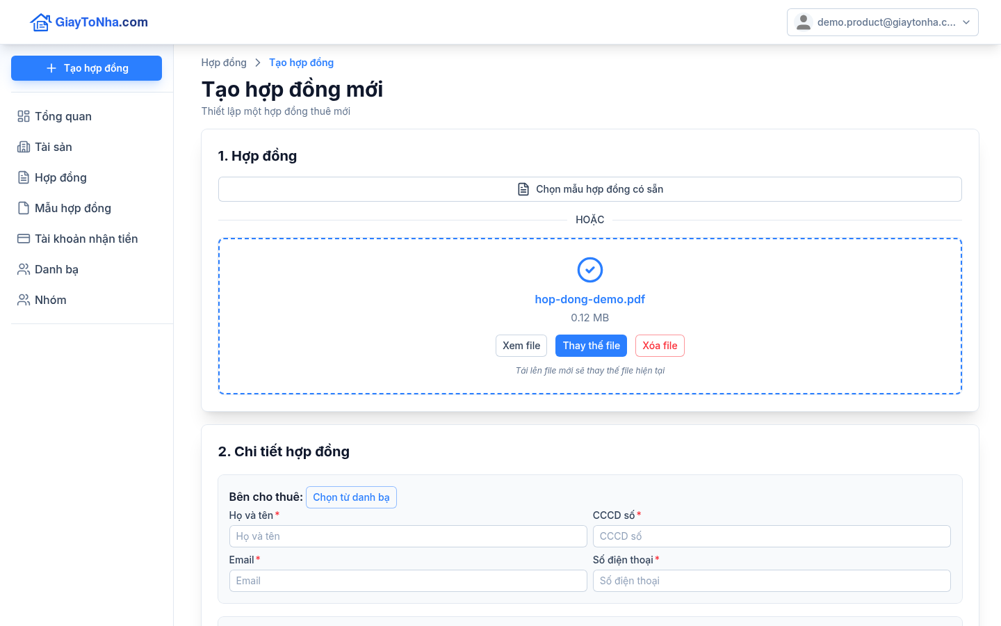Screen dimensions: 1001x626
Task: Click the Mẫu hợp đồng file icon
Action: pos(24,208)
